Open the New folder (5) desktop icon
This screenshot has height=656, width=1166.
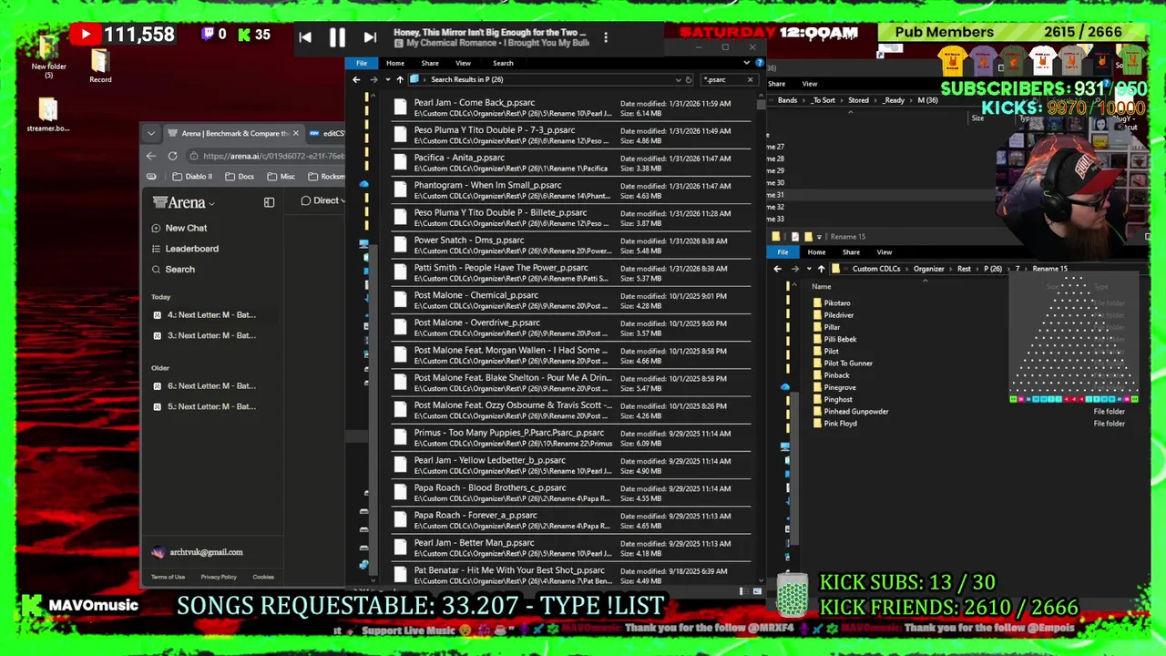(x=49, y=55)
